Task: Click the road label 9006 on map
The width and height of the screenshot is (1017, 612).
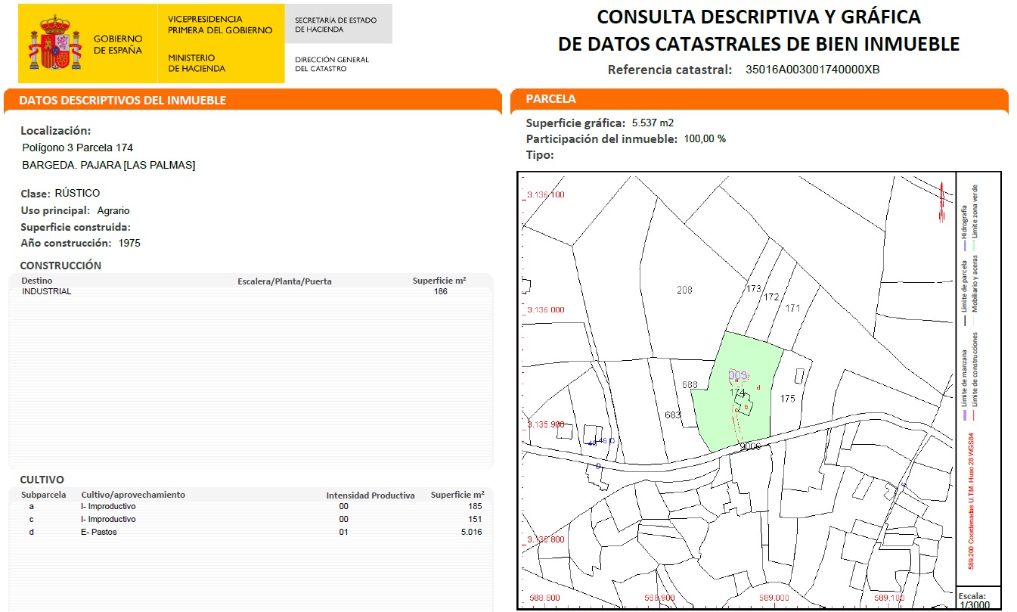Action: pyautogui.click(x=749, y=446)
